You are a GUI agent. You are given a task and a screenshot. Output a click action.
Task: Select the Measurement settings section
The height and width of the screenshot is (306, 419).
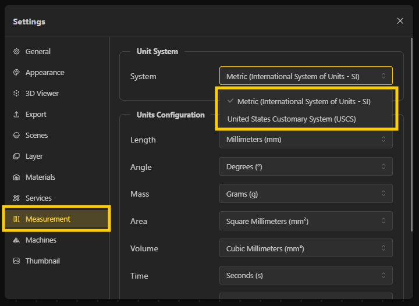pyautogui.click(x=48, y=219)
